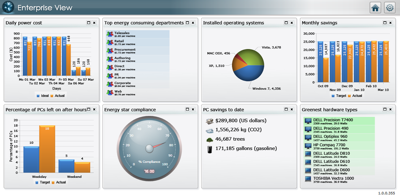The width and height of the screenshot is (400, 195).
Task: Toggle the Actual series in Monthly savings legend
Action: tap(355, 96)
